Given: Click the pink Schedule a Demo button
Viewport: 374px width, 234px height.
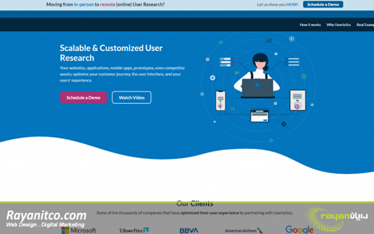Looking at the screenshot, I should tap(84, 98).
